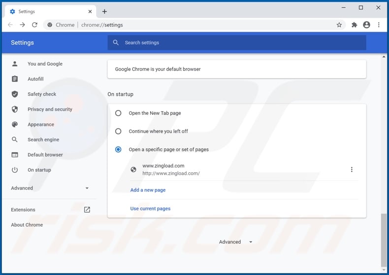Open More actions for www.zingload.com
This screenshot has width=389, height=275.
pos(352,169)
